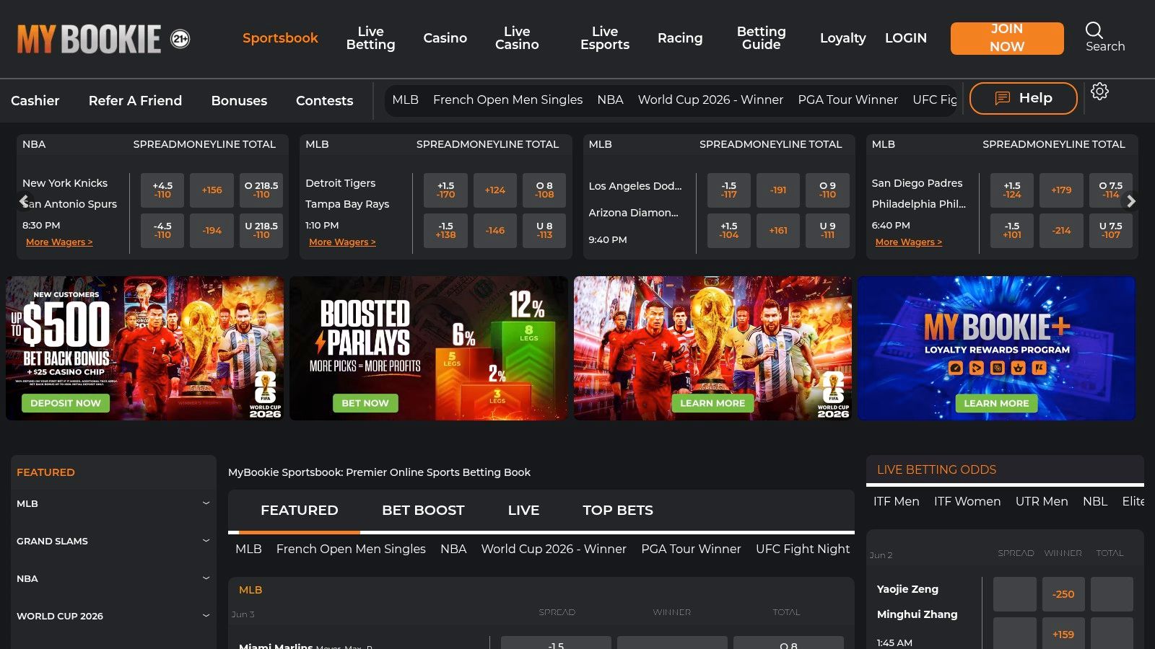Open the Contests link
Screen dimensions: 1155x649
pyautogui.click(x=324, y=101)
